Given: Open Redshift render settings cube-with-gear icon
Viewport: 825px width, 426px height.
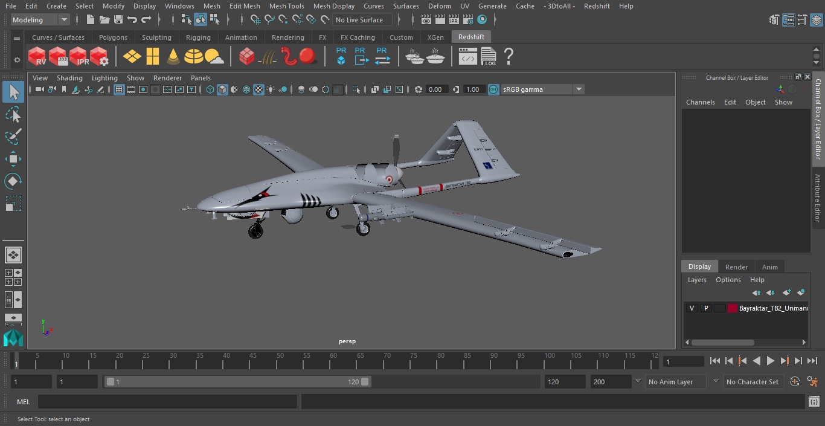Looking at the screenshot, I should click(99, 57).
